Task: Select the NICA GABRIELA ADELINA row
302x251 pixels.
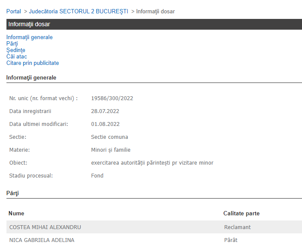Action: pos(41,240)
